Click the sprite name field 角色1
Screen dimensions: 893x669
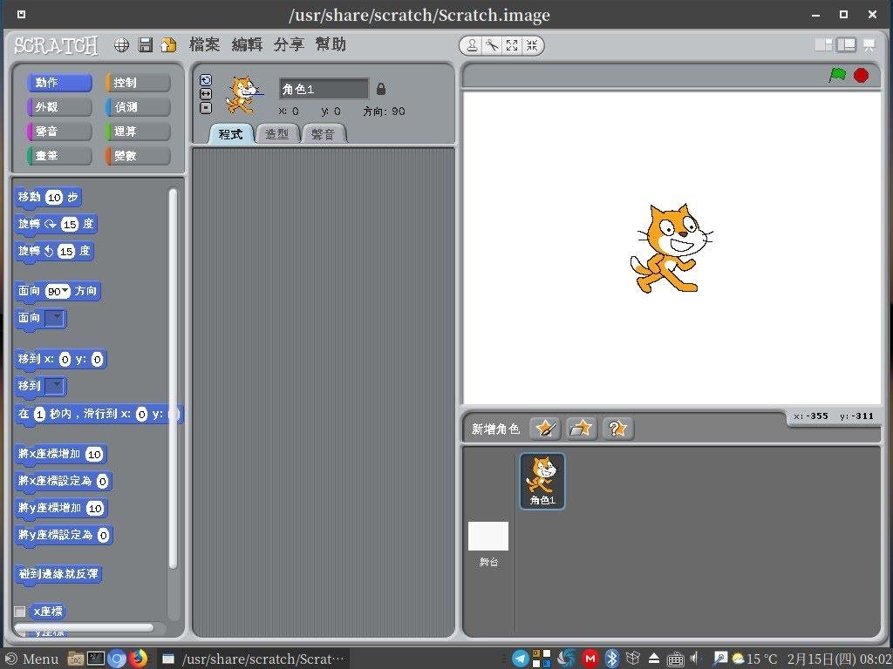(324, 90)
